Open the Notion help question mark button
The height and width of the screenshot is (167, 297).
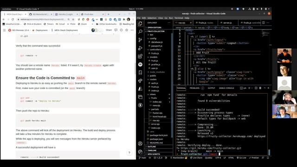[129, 153]
